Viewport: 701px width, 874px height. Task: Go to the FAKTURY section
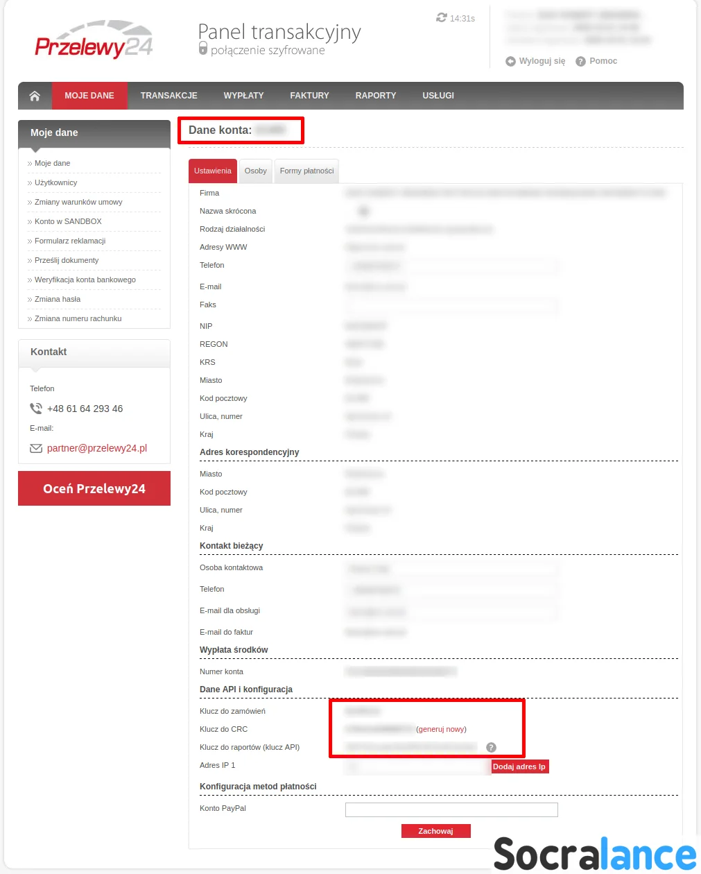(x=309, y=96)
